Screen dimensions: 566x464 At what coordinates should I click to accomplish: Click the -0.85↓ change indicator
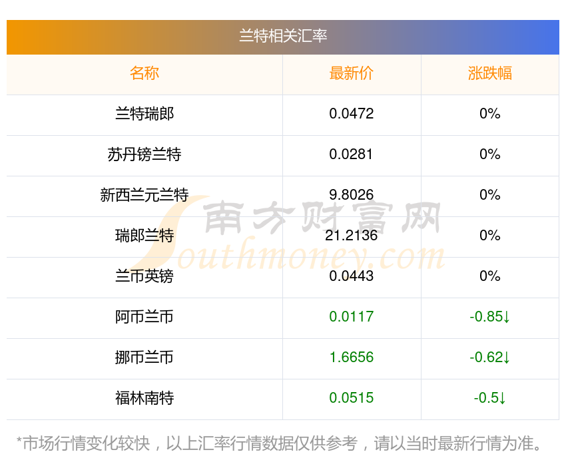pyautogui.click(x=489, y=317)
